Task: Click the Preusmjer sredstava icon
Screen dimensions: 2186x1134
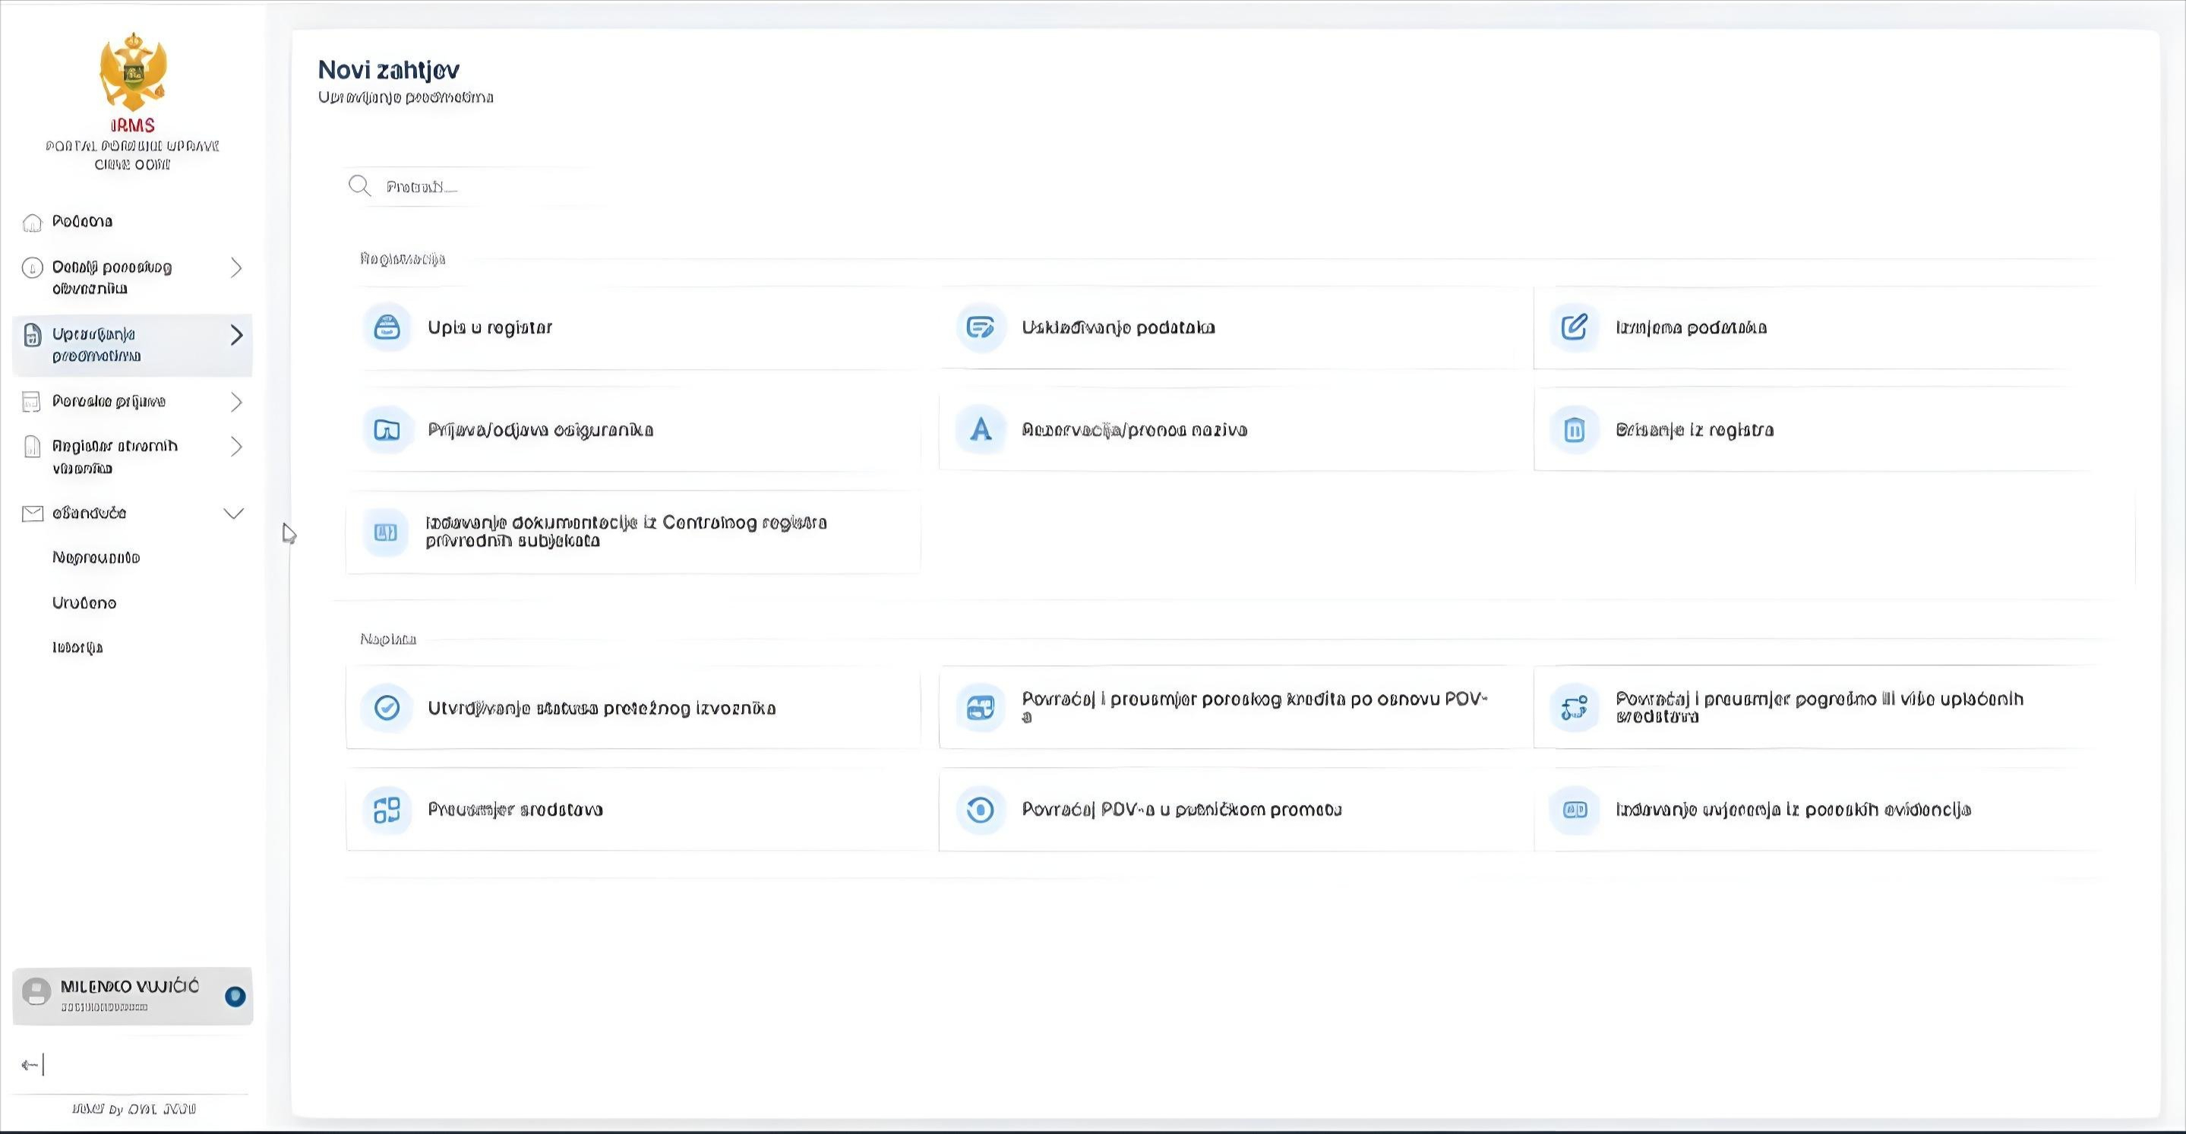Action: pyautogui.click(x=387, y=809)
